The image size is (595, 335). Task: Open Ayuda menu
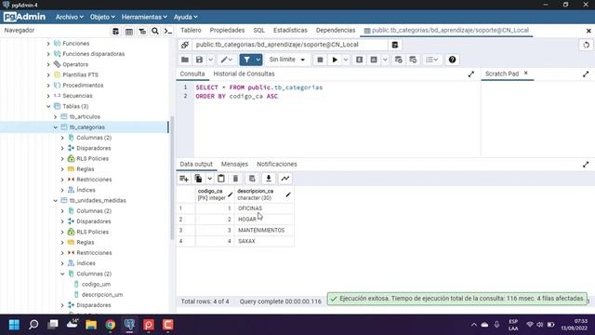click(x=186, y=17)
